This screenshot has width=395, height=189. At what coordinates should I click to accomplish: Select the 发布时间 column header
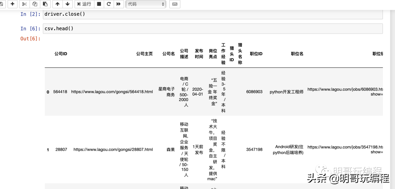click(x=199, y=54)
